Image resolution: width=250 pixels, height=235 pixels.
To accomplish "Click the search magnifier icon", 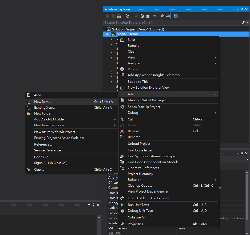I will click(x=244, y=23).
